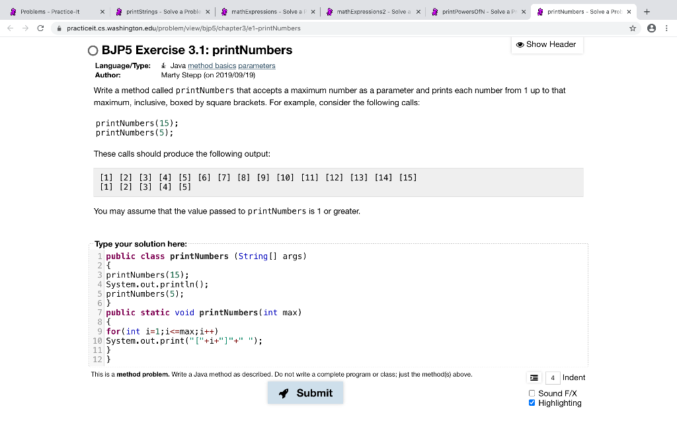Click the eye icon next to Show Header
The image size is (677, 423).
(x=520, y=44)
